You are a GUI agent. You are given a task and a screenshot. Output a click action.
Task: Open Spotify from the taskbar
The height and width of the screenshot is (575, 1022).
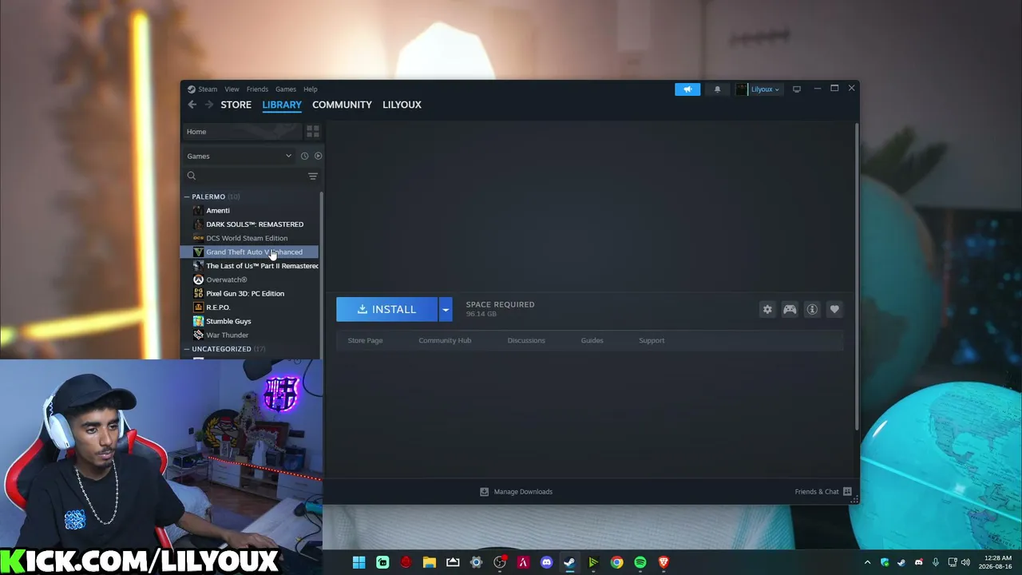coord(640,562)
